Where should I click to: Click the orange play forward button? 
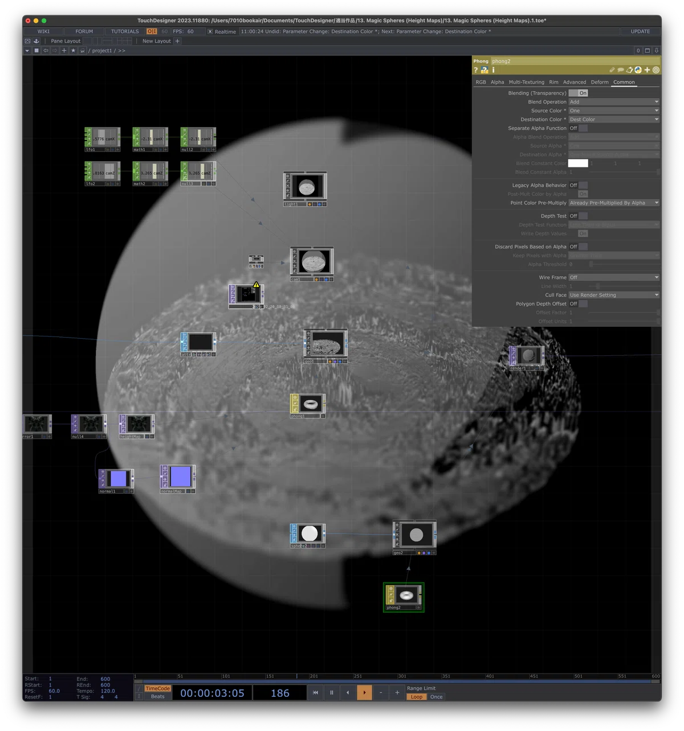pos(364,692)
